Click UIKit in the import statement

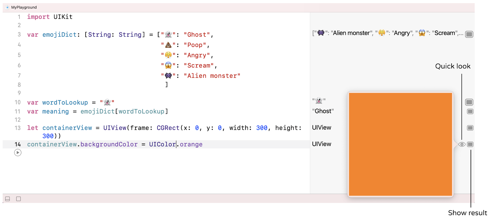63,17
